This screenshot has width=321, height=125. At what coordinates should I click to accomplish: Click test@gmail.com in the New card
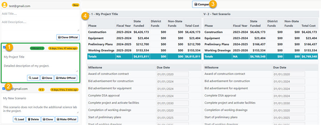(x=20, y=6)
